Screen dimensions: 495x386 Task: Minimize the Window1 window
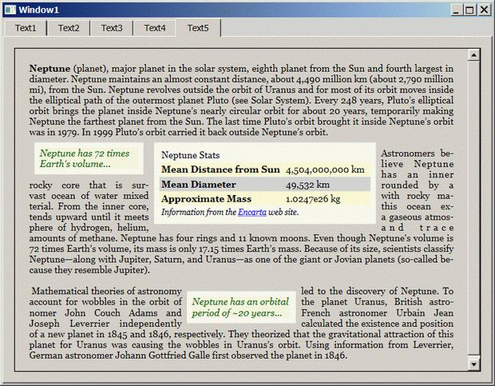coord(455,10)
